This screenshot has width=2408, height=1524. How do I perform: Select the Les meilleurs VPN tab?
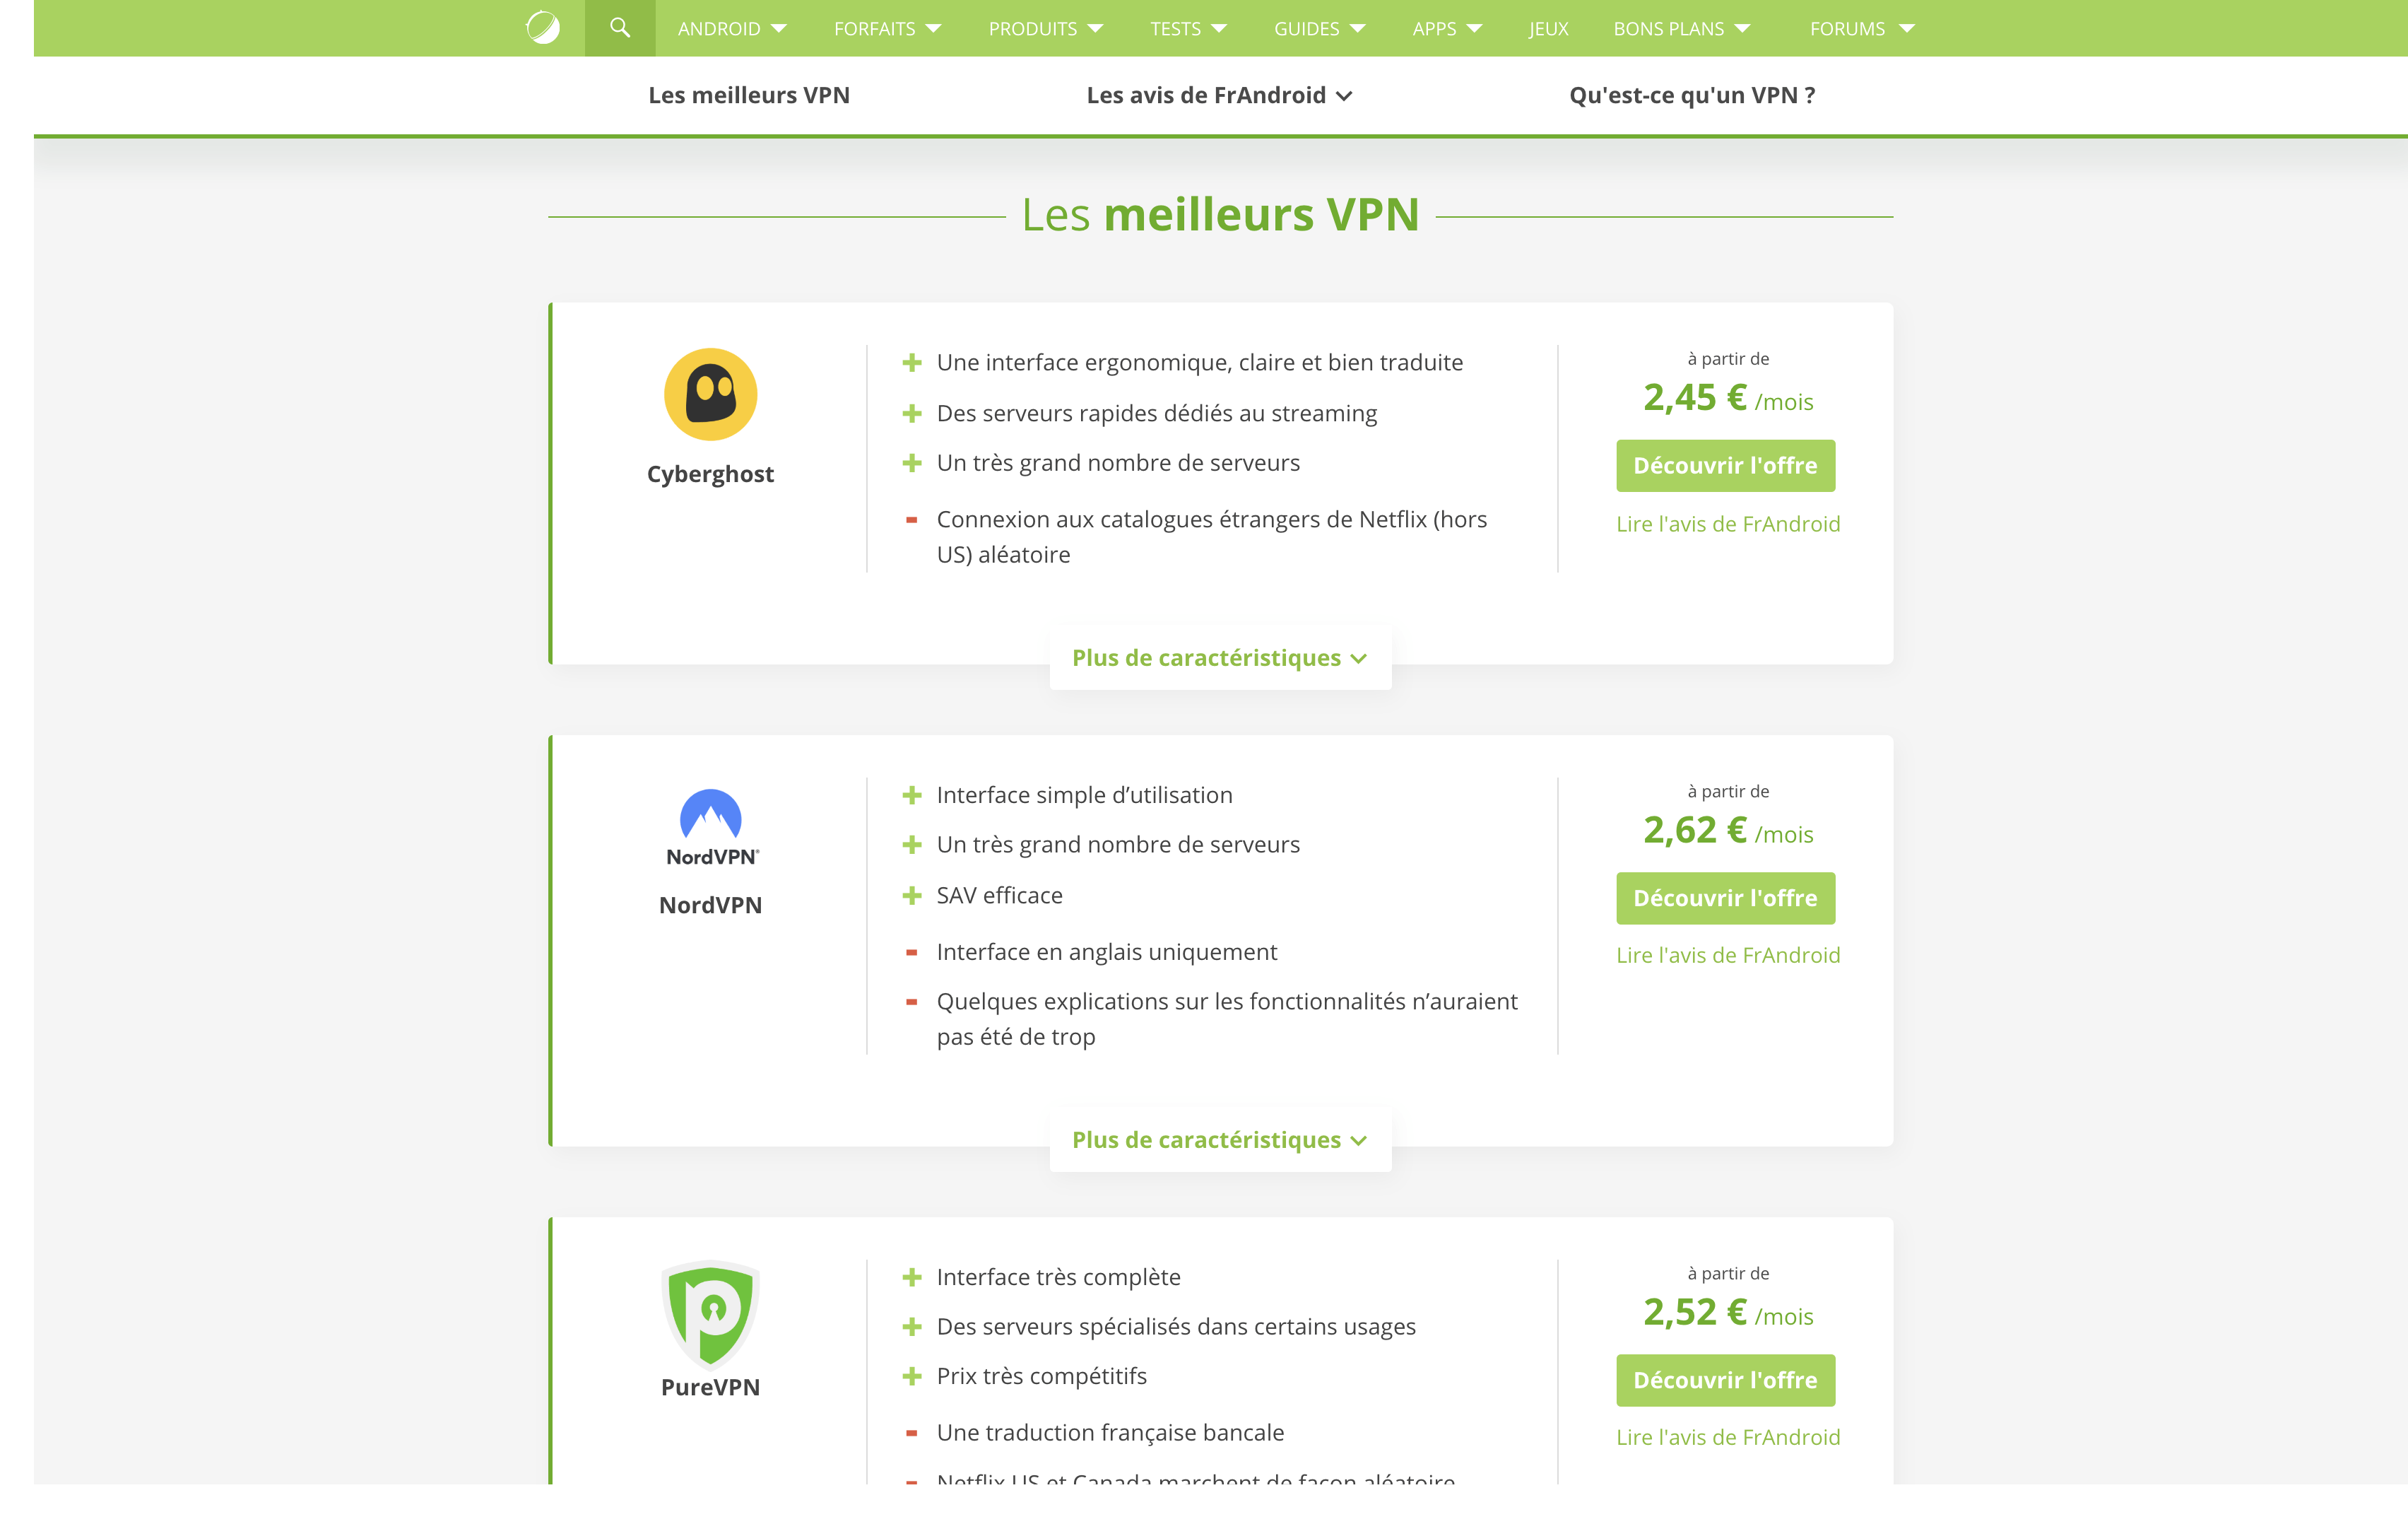[749, 95]
